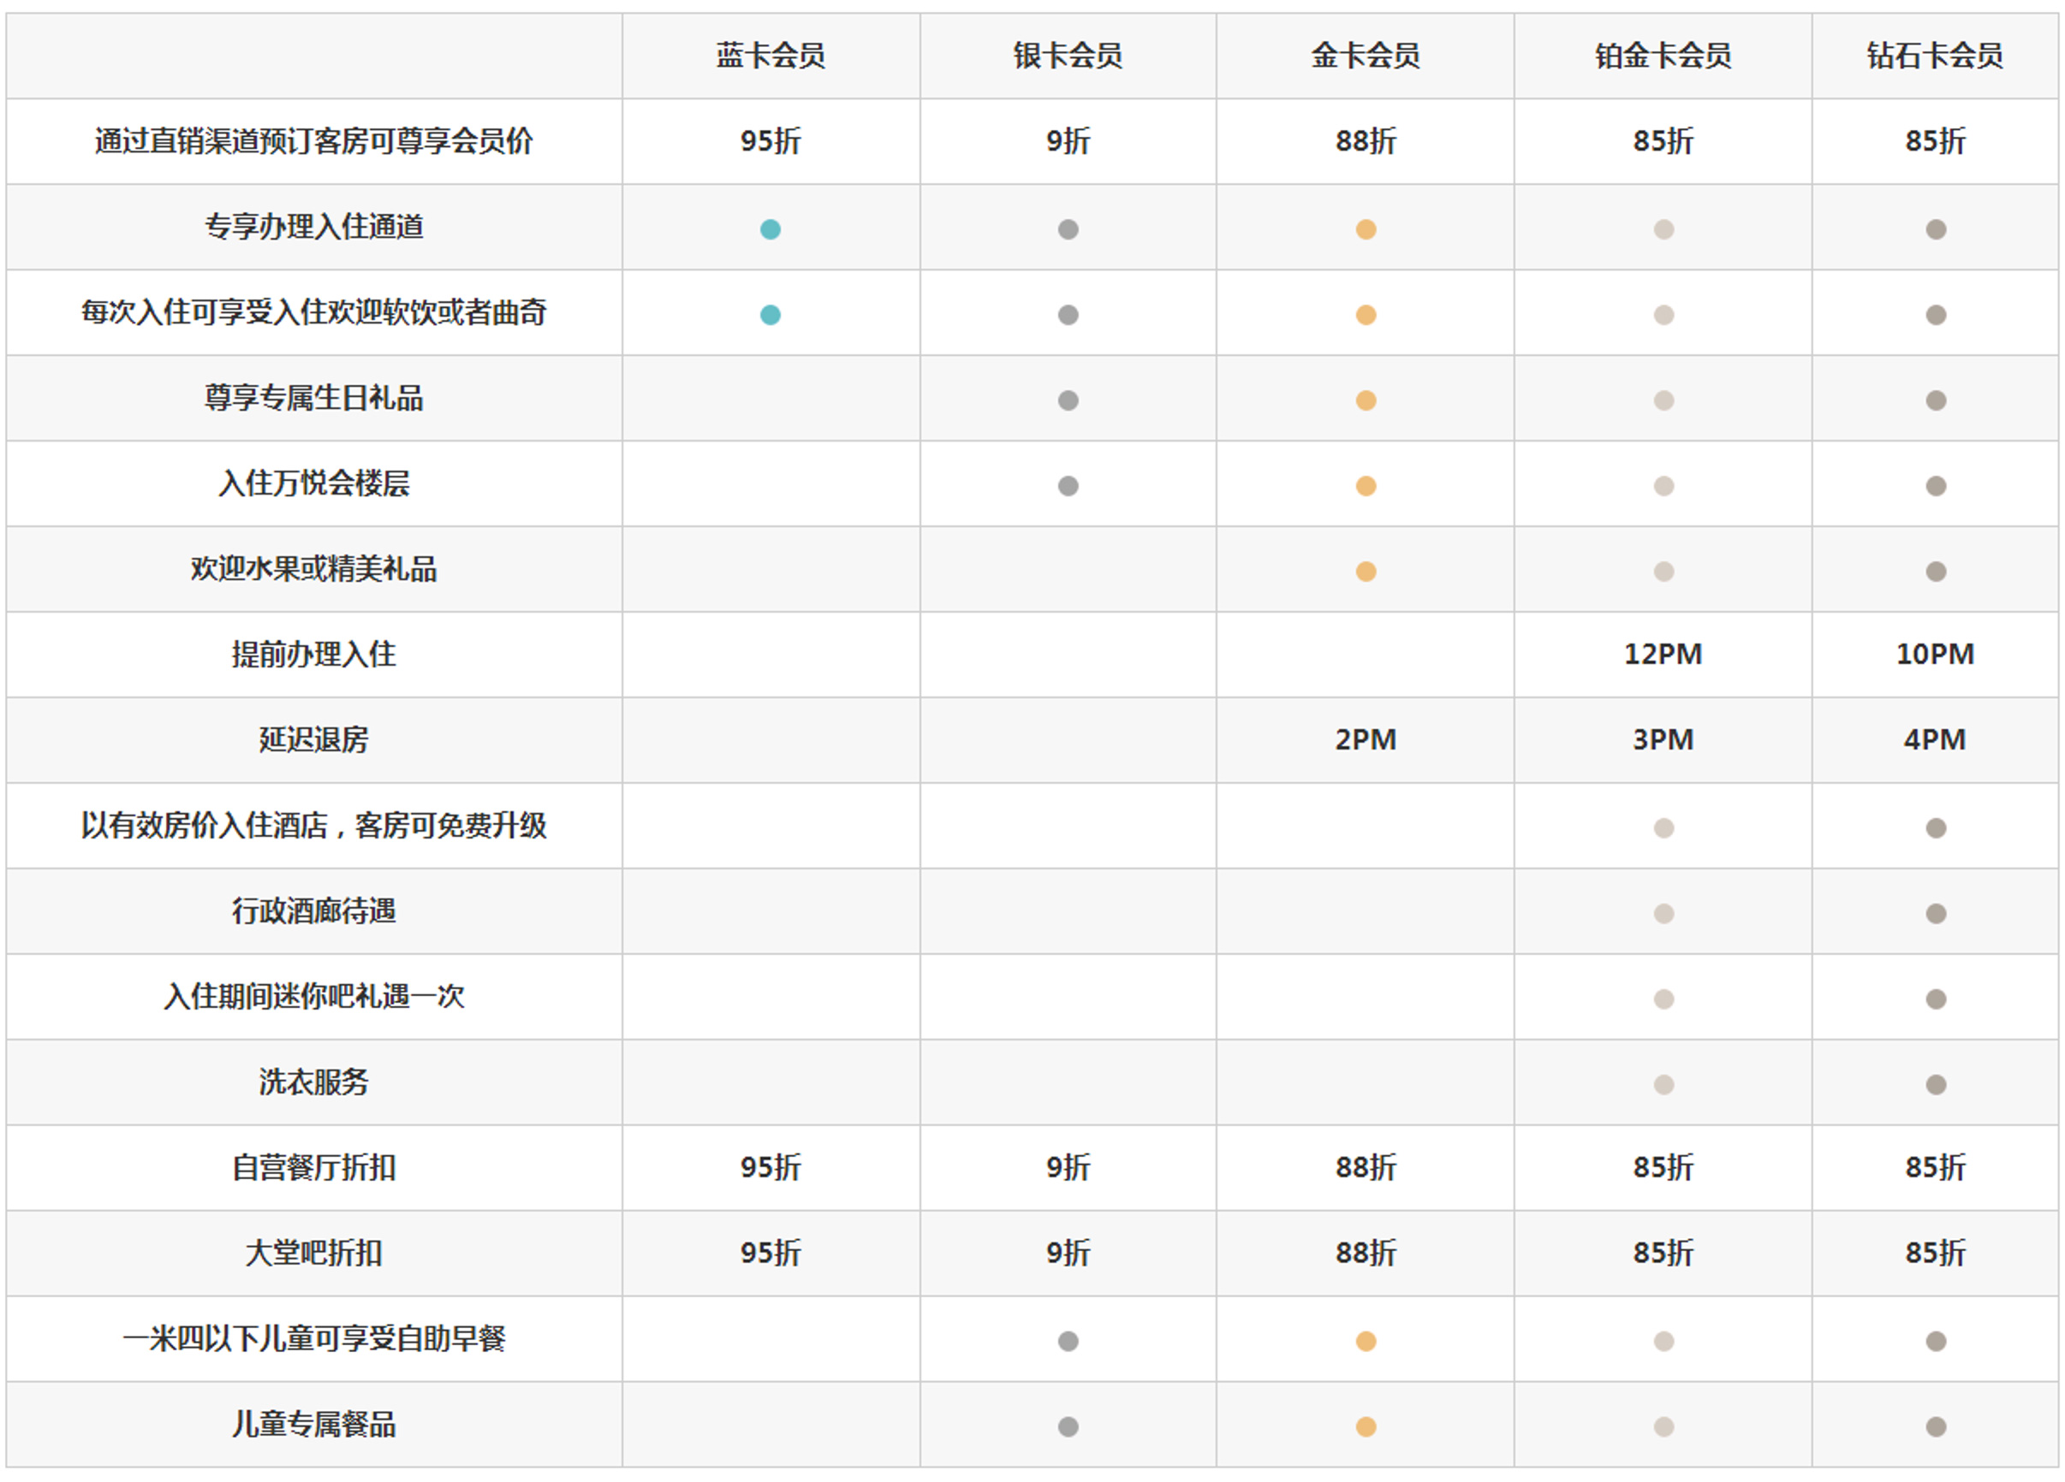Screen dimensions: 2065x1482
Task: Click 金卡会员 orange dot for 入住万悦会楼层
Action: pos(1366,486)
